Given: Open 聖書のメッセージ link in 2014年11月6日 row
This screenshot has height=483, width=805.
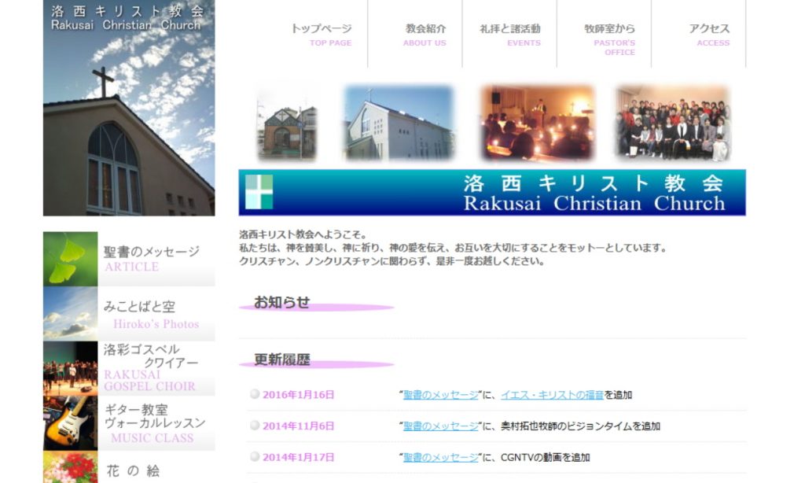Looking at the screenshot, I should [440, 426].
